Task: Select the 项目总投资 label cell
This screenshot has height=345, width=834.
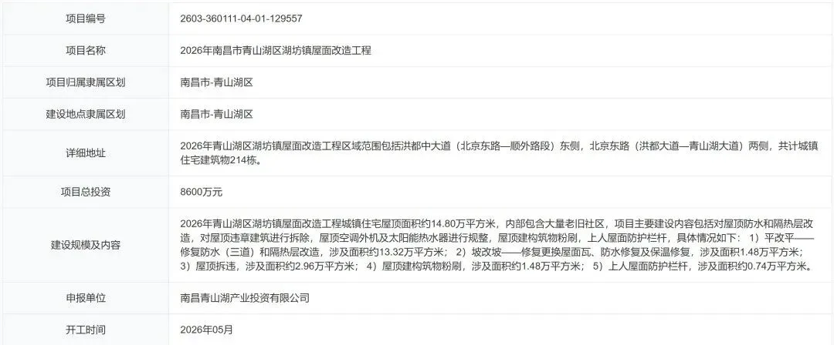Action: 86,193
